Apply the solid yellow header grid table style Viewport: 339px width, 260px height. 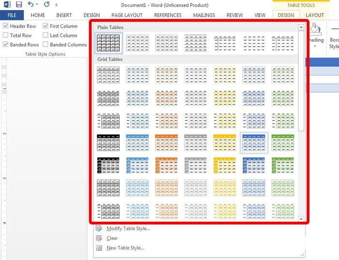click(225, 143)
